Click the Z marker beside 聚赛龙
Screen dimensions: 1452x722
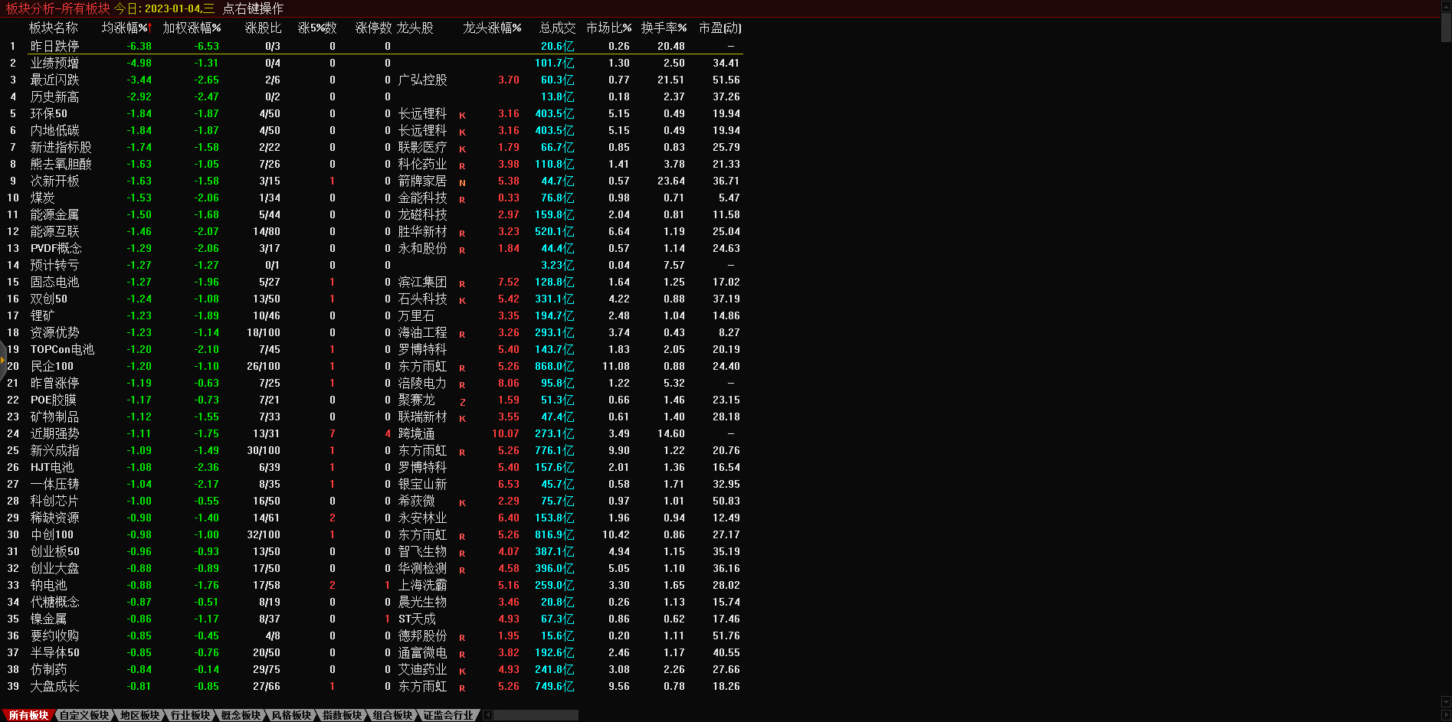[x=462, y=402]
